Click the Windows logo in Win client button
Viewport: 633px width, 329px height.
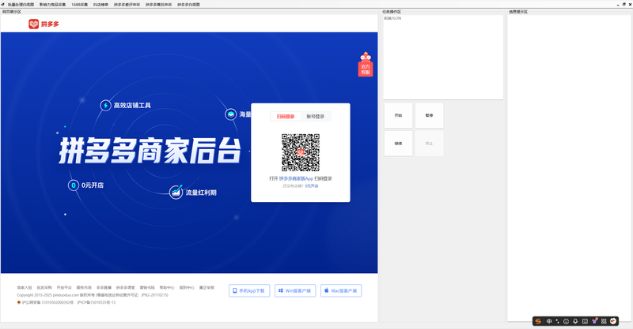[x=281, y=290]
